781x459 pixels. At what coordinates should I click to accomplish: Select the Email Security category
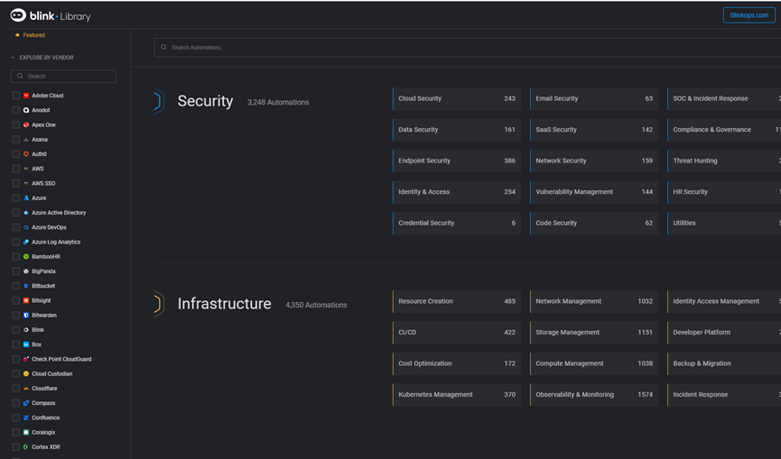(594, 98)
